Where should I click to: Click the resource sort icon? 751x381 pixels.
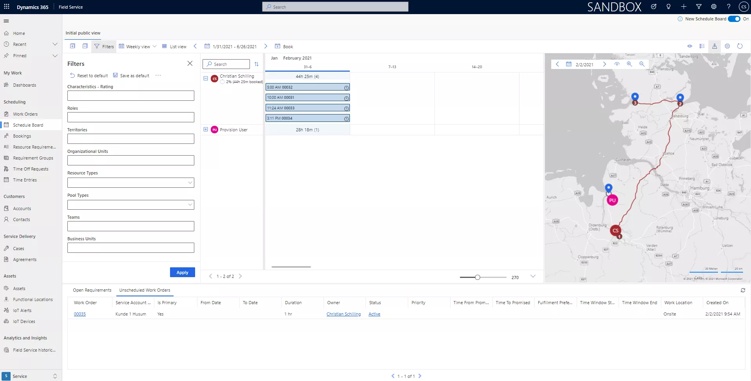click(x=256, y=64)
